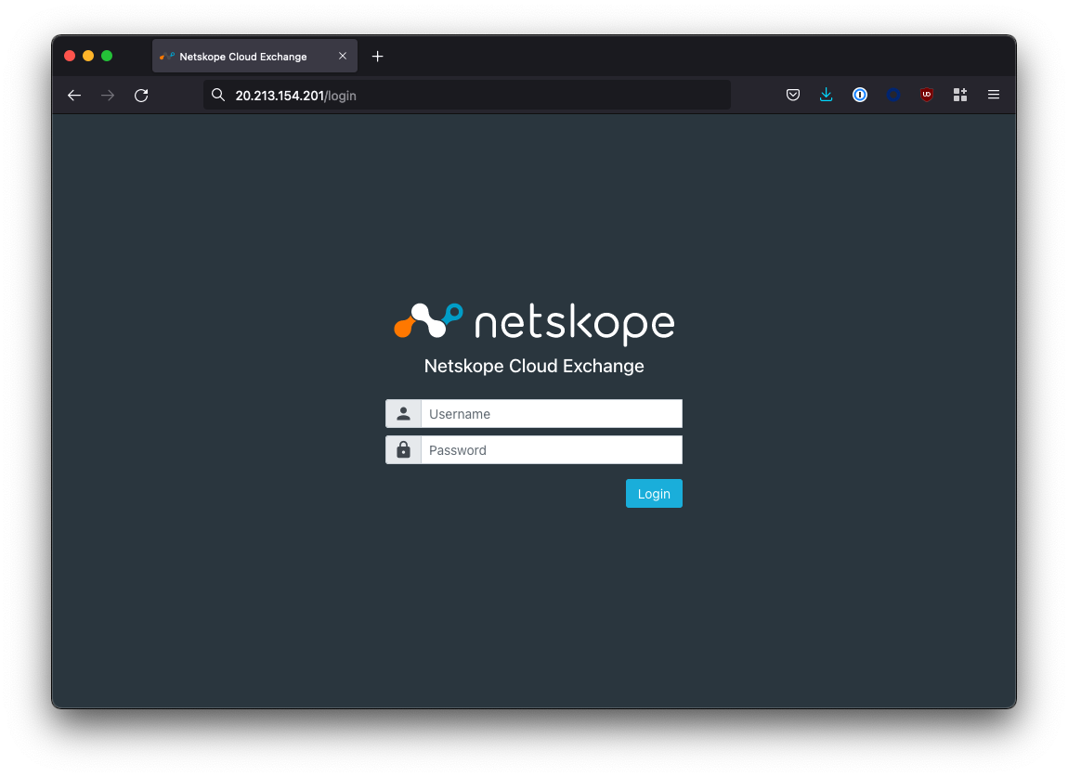The image size is (1068, 777).
Task: Select the Netskope Cloud Exchange tab
Action: pos(243,57)
